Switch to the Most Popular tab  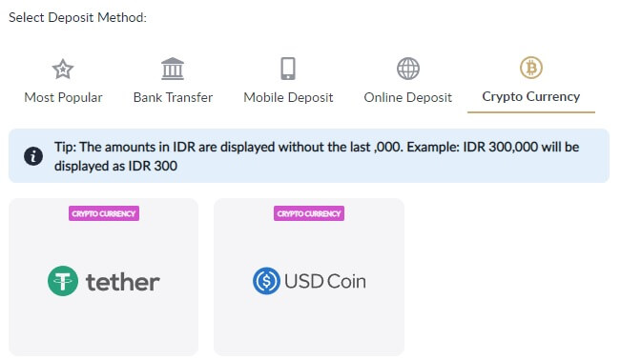[63, 97]
